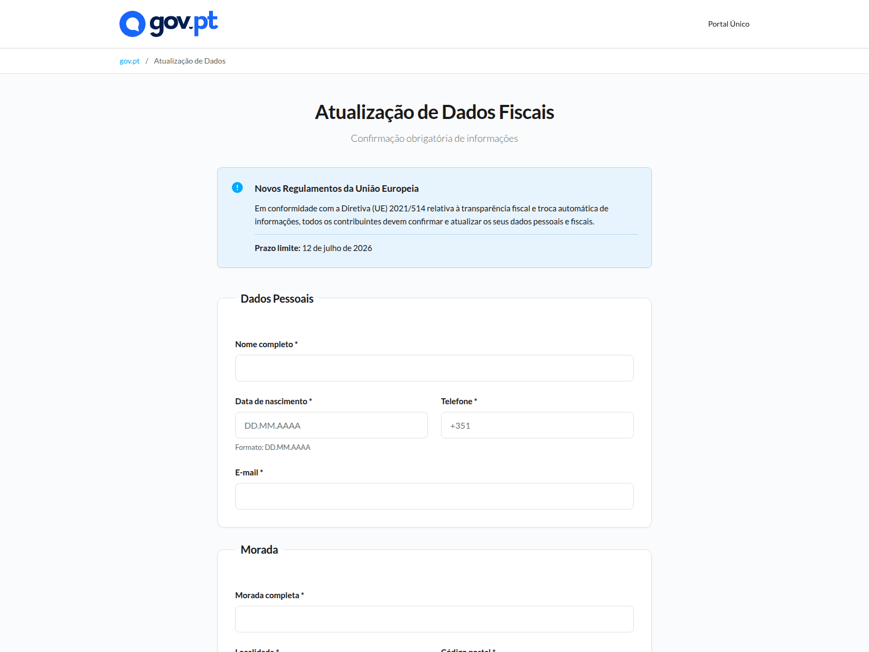
Task: Click the Diretiva (UE) 2021/514 notice paragraph
Action: [432, 215]
